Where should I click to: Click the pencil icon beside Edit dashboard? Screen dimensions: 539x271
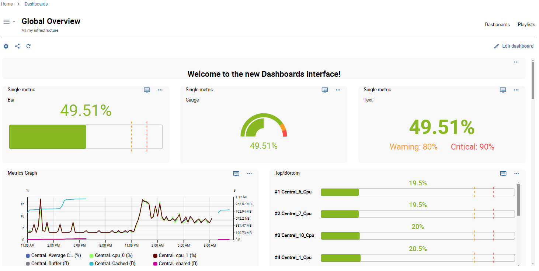pyautogui.click(x=497, y=46)
